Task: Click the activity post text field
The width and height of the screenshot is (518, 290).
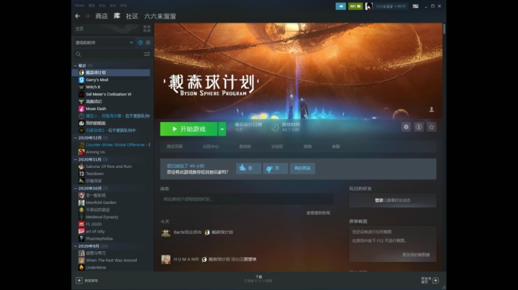Action: coord(247,199)
